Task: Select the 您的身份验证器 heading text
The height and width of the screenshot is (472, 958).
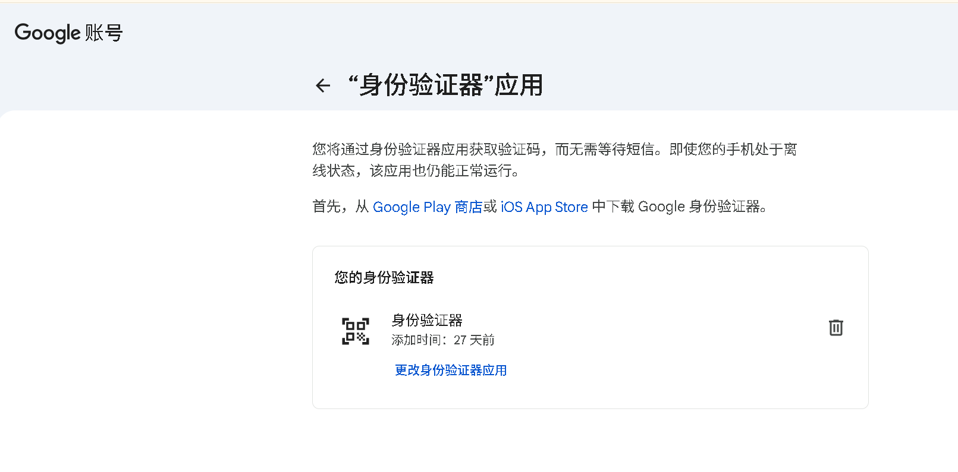Action: click(384, 278)
